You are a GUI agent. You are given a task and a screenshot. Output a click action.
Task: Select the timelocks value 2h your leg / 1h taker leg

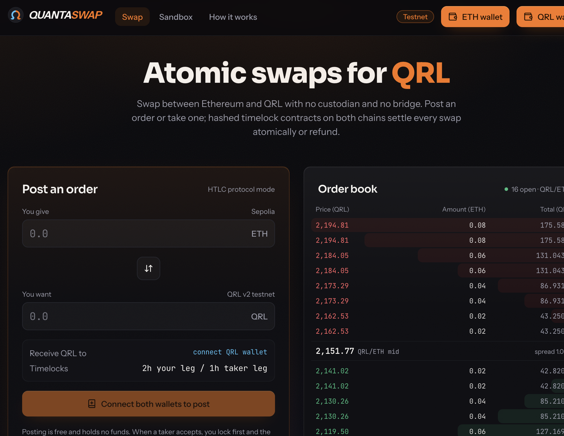[x=204, y=368]
